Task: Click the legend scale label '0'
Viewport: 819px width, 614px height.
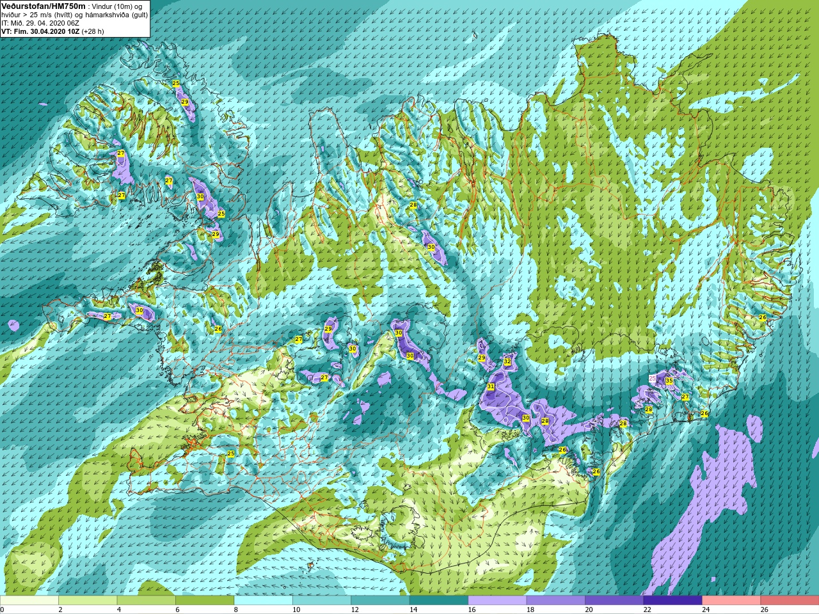Action: 2,610
